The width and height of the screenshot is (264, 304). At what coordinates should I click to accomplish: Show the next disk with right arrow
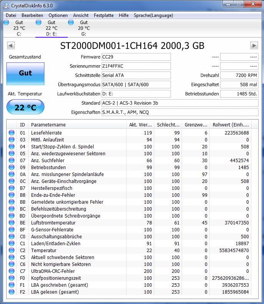pyautogui.click(x=254, y=46)
